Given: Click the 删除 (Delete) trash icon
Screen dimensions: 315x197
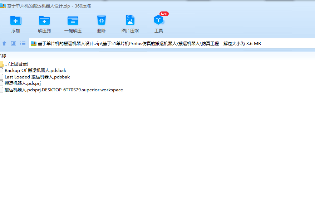Looking at the screenshot, I should pos(101,20).
